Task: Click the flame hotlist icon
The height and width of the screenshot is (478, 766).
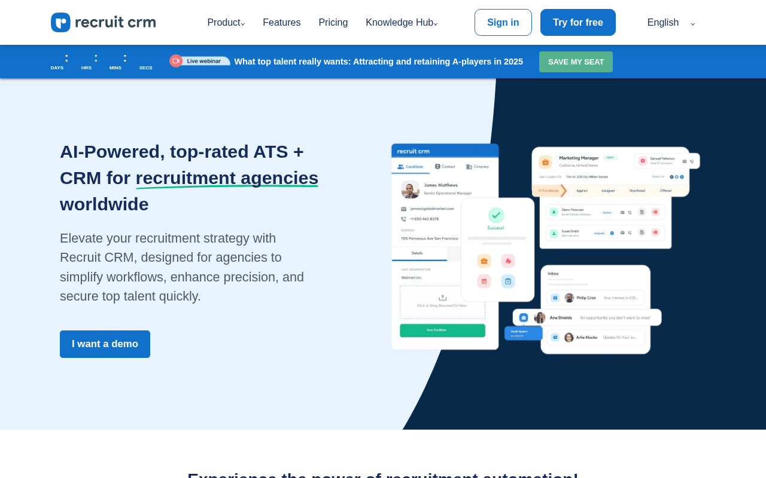Action: (509, 261)
